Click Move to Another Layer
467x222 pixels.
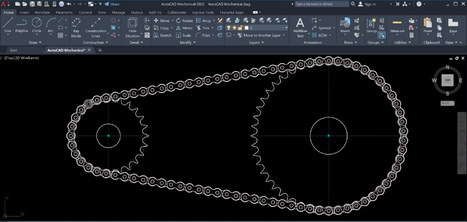pos(259,35)
